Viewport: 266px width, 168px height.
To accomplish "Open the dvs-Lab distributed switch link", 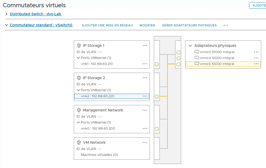I will tap(35, 14).
